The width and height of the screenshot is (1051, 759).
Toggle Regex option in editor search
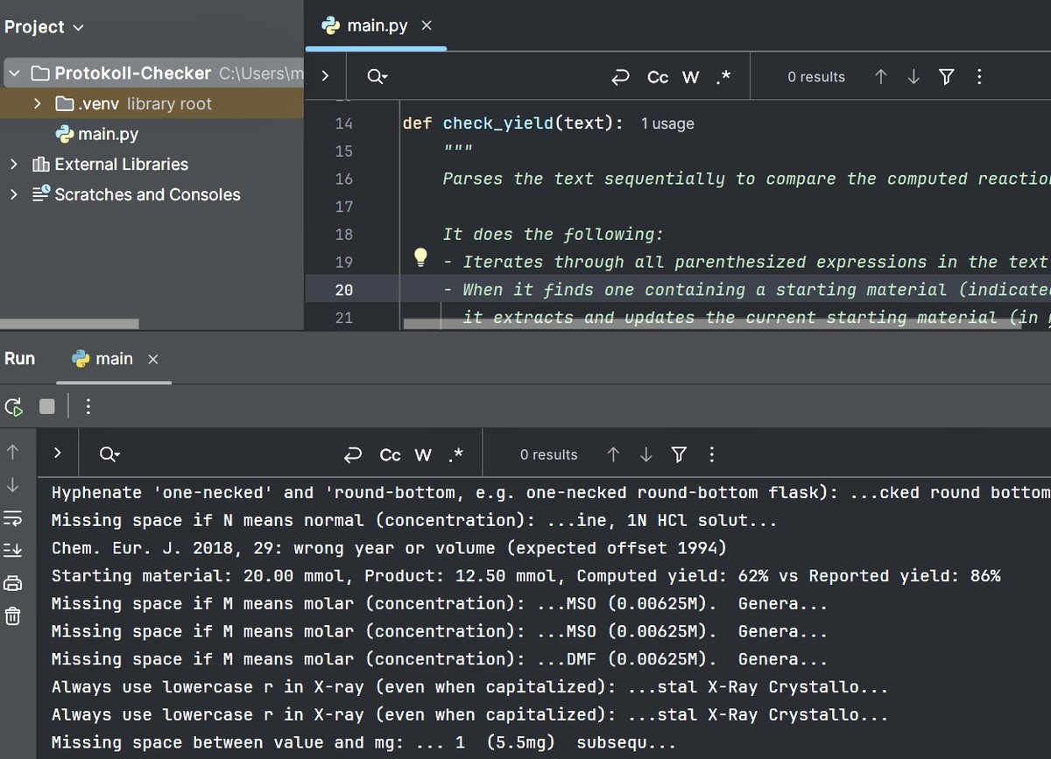click(x=723, y=77)
